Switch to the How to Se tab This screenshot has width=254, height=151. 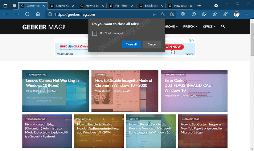pos(180,6)
